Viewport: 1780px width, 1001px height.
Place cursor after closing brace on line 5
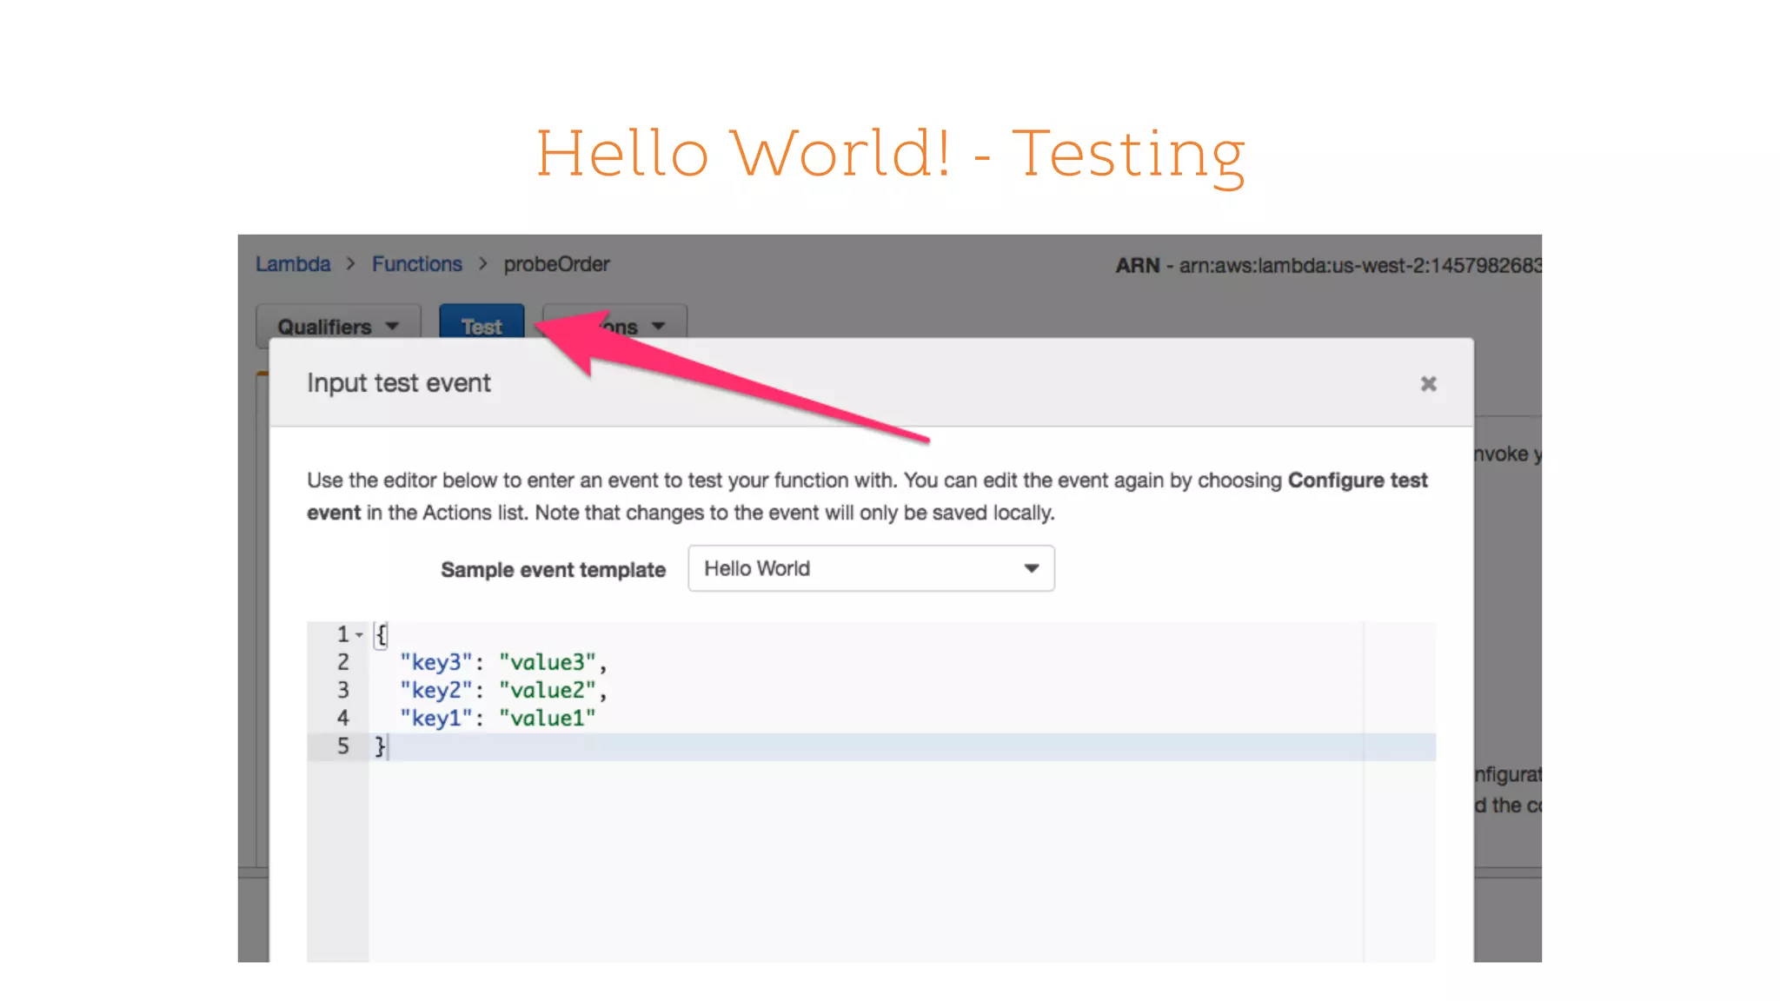coord(389,746)
